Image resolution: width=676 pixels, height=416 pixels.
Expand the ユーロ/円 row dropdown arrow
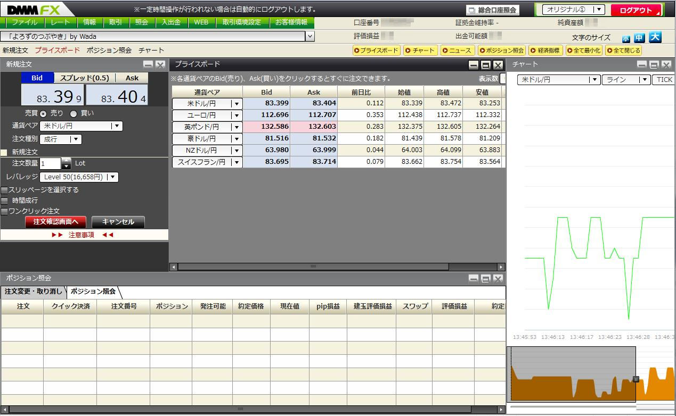237,115
